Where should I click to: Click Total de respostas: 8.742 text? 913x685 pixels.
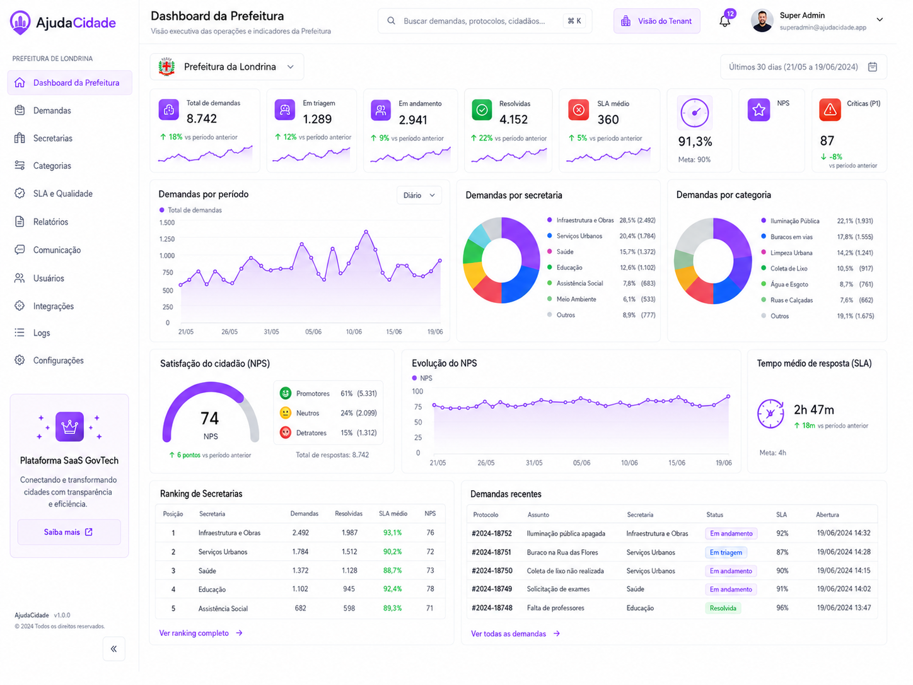point(332,455)
